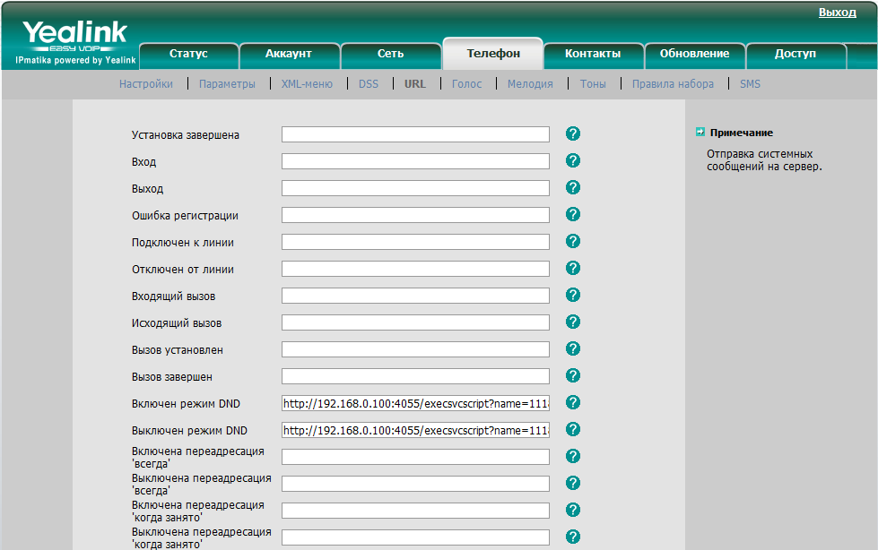This screenshot has height=550, width=878.
Task: Click the Входящий вызов input field
Action: pyautogui.click(x=415, y=296)
